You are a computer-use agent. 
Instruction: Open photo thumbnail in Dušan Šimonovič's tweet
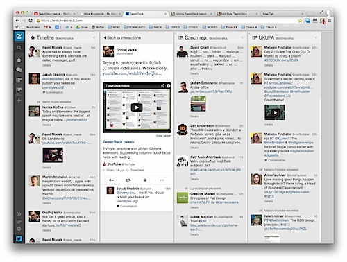point(198,104)
